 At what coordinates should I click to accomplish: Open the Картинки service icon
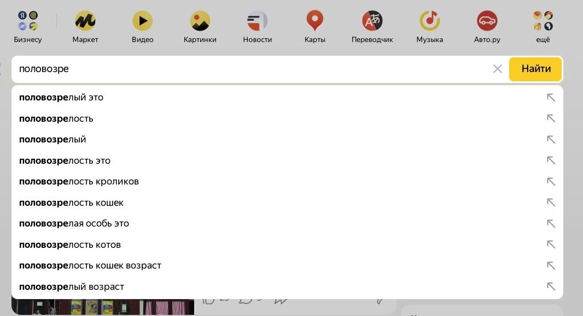click(x=200, y=21)
